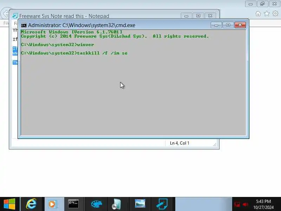Restore down the browser window
Image resolution: width=281 pixels, height=211 pixels.
pyautogui.click(x=262, y=4)
